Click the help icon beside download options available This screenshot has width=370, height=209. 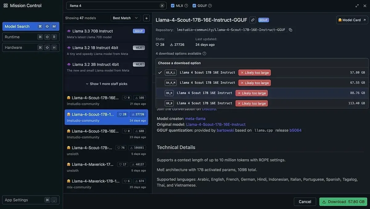coord(204,54)
